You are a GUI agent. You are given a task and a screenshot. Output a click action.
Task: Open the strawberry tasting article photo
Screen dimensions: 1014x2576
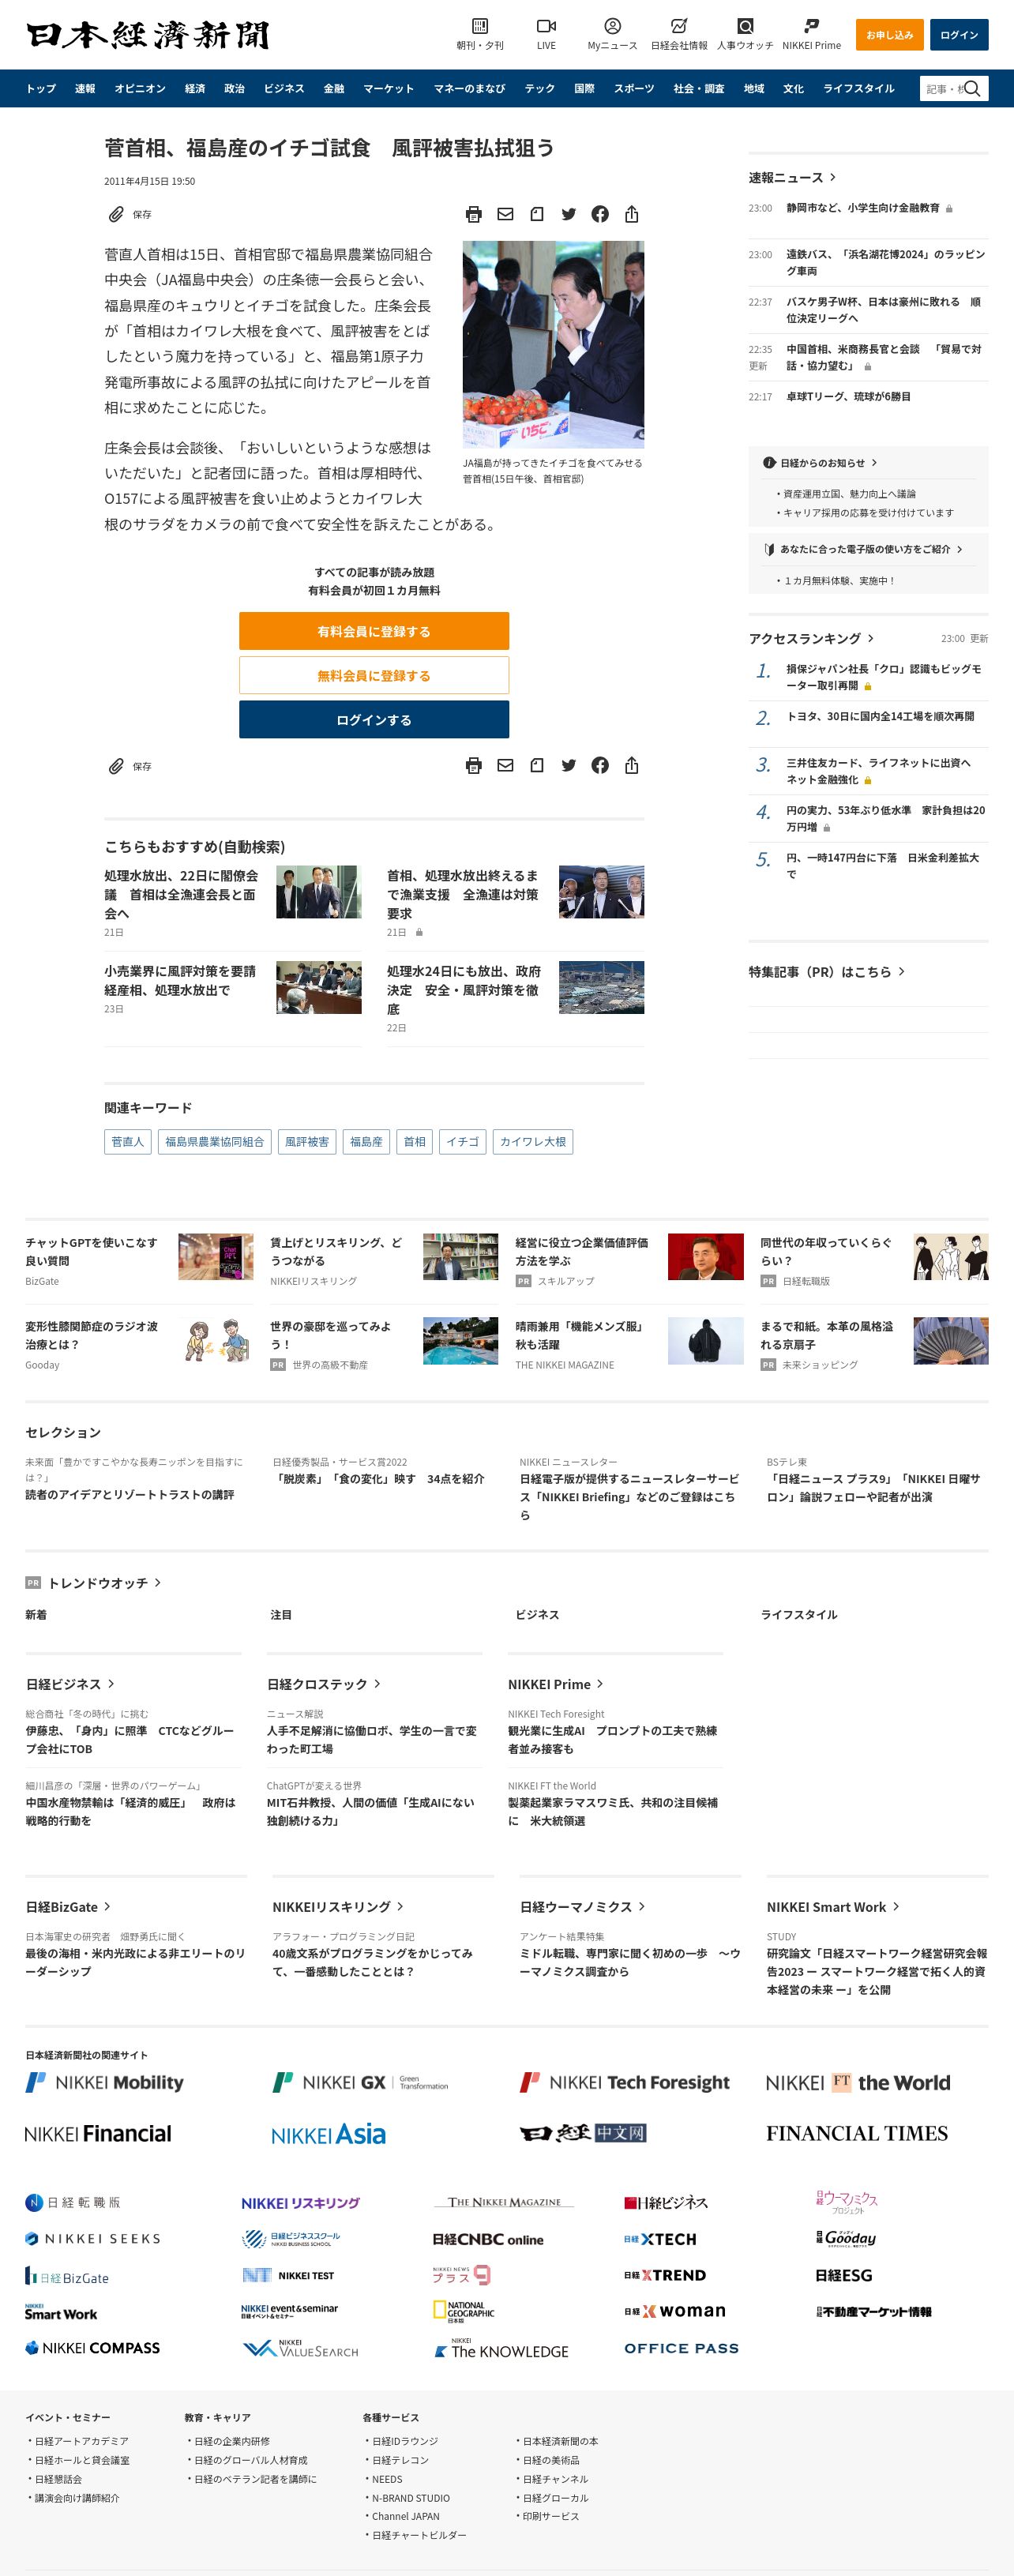553,344
